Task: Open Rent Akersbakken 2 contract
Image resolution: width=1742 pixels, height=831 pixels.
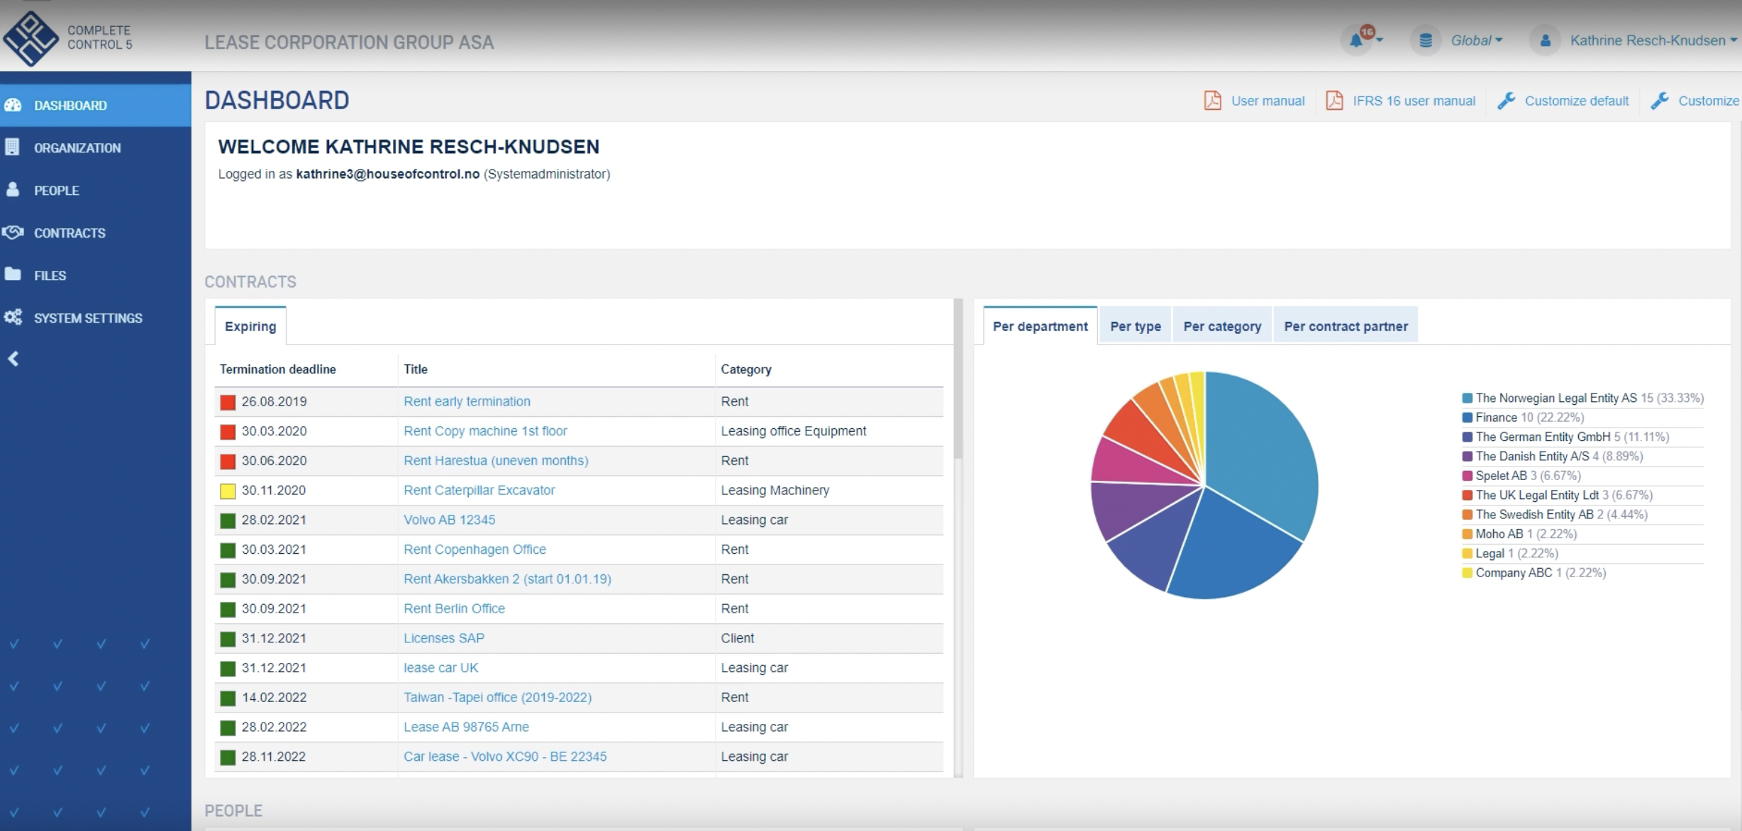Action: click(507, 579)
